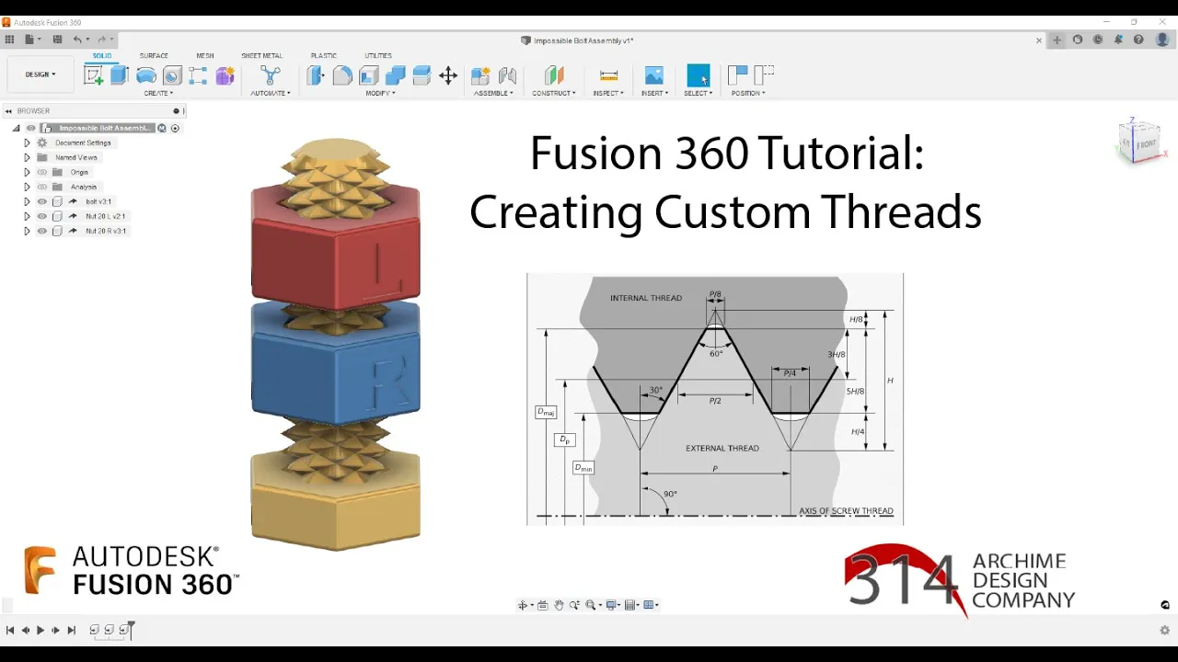Click the Offset Plane icon
This screenshot has height=662, width=1178.
click(x=554, y=75)
